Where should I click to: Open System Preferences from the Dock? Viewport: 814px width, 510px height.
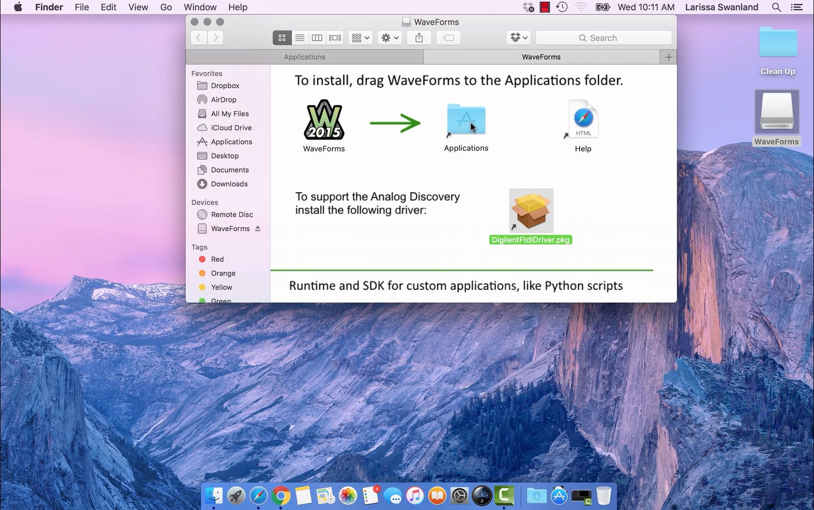(x=460, y=495)
